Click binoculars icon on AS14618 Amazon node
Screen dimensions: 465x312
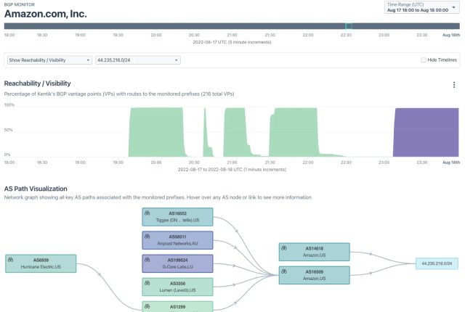(x=284, y=247)
